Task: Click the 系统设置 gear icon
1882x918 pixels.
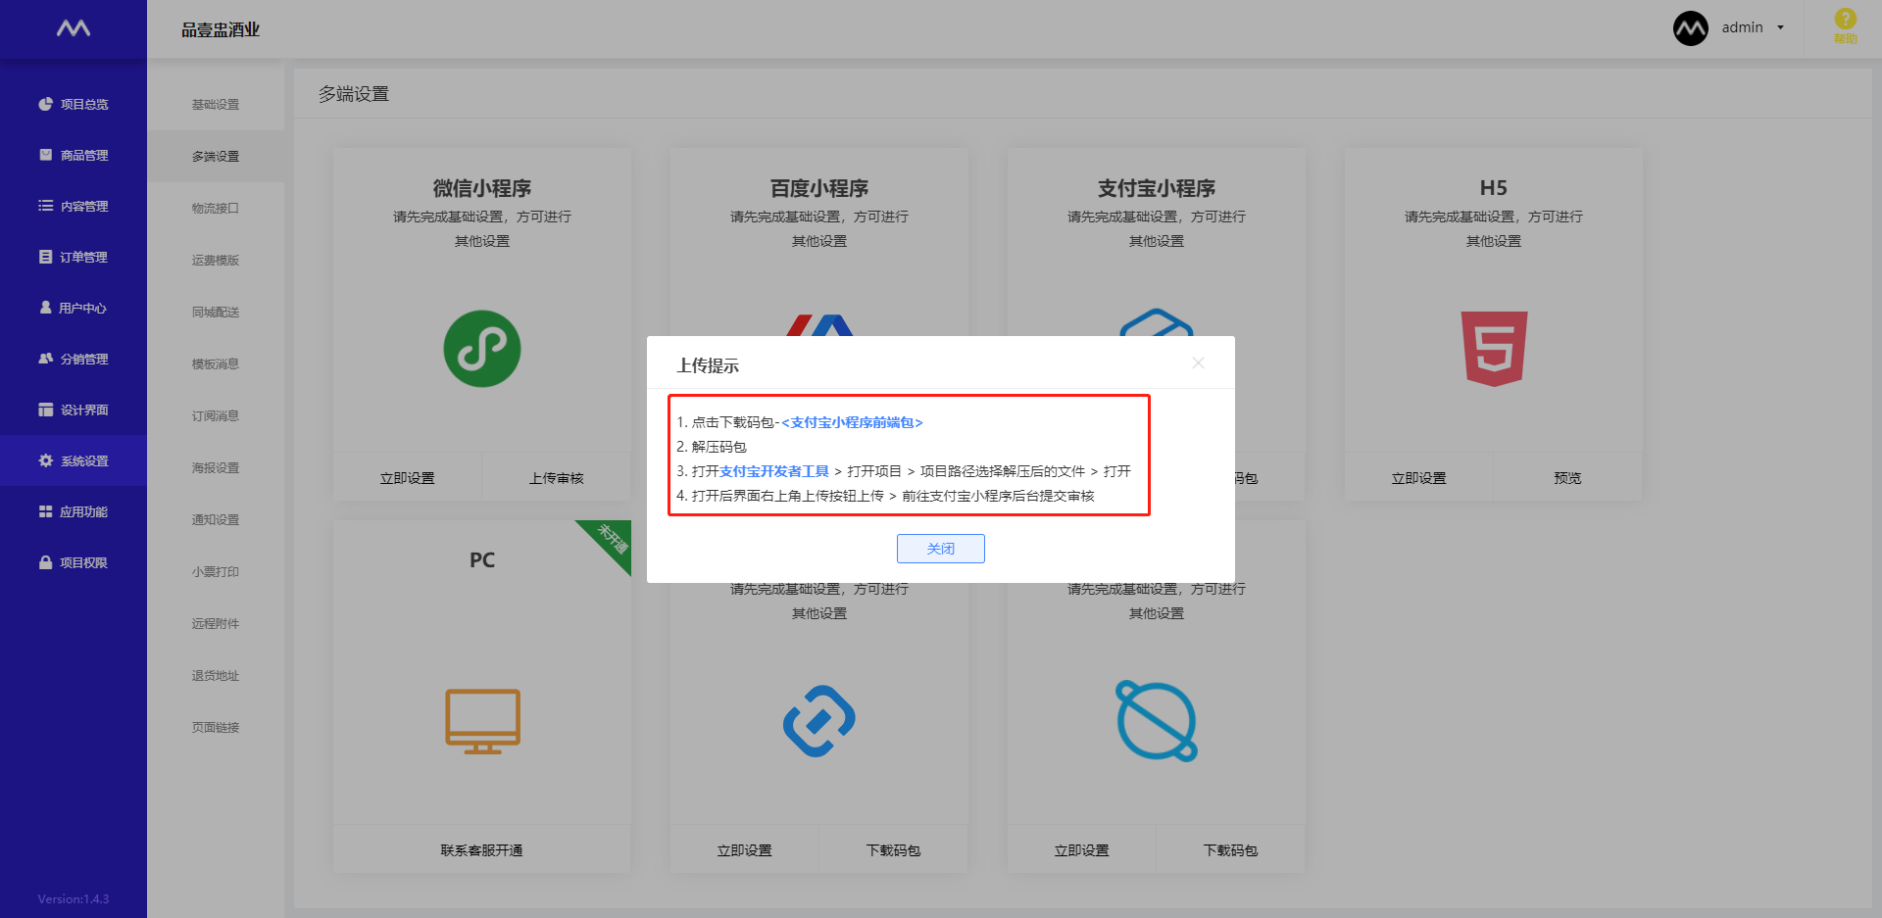Action: 45,460
